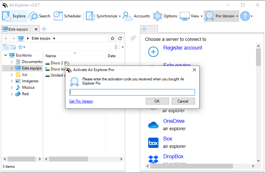Add current location to favorites star

(113, 39)
